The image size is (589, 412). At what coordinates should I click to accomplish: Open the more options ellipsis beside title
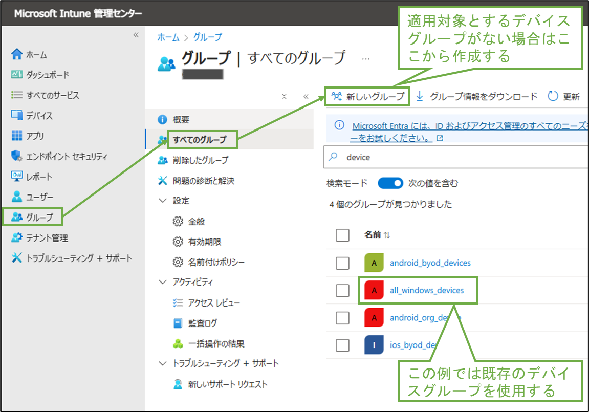365,58
